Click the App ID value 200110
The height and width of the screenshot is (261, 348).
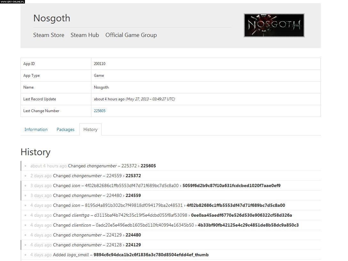pos(99,64)
